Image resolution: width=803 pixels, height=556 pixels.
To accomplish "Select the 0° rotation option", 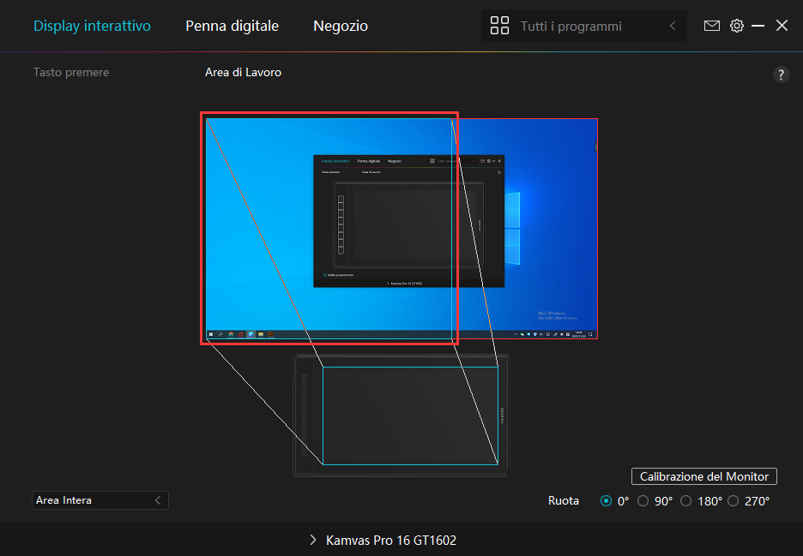I will click(607, 501).
